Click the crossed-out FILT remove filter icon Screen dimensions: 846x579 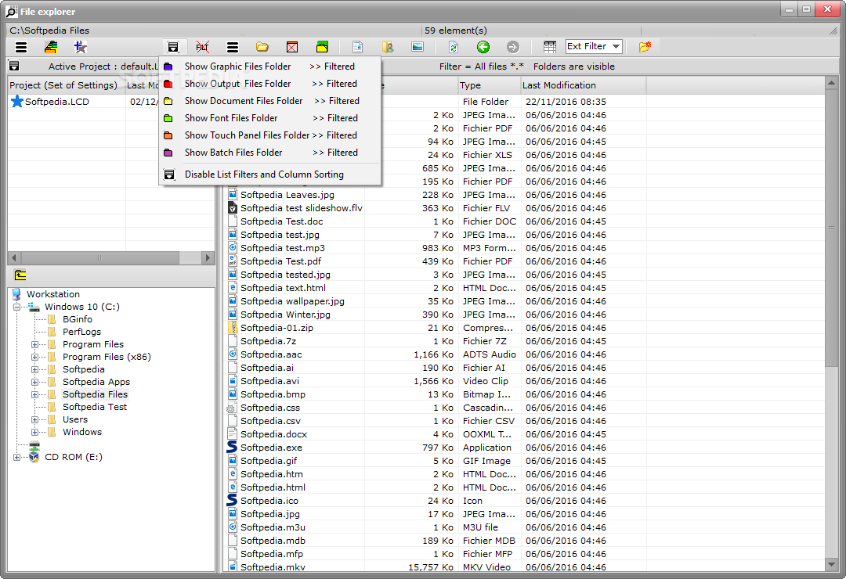pyautogui.click(x=202, y=47)
